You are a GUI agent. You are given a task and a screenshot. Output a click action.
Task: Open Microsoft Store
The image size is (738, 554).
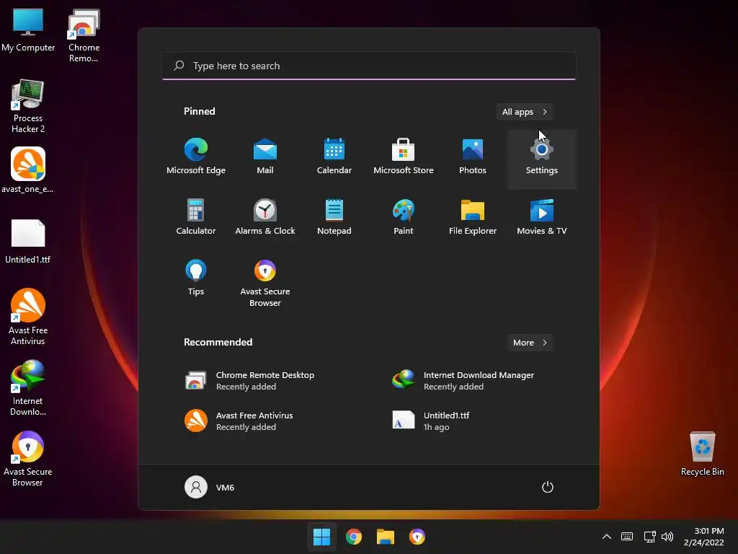404,158
